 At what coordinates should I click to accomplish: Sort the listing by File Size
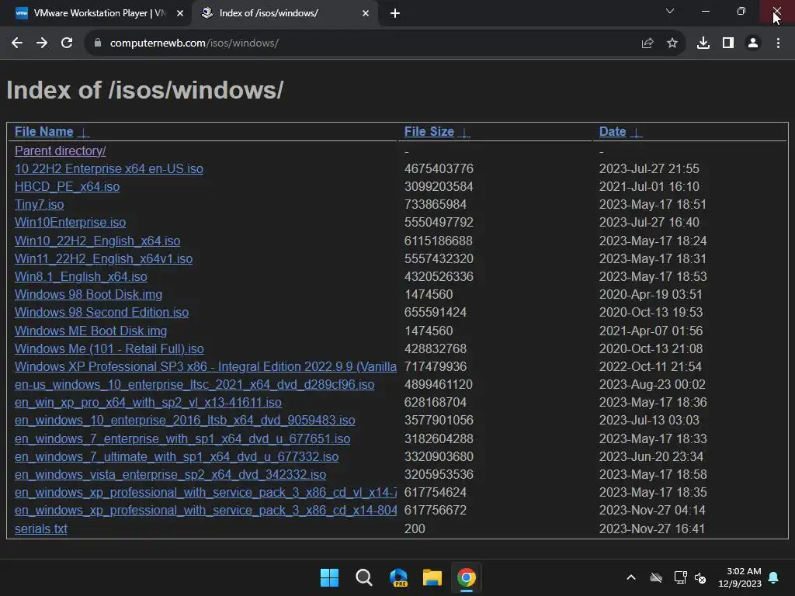click(429, 132)
